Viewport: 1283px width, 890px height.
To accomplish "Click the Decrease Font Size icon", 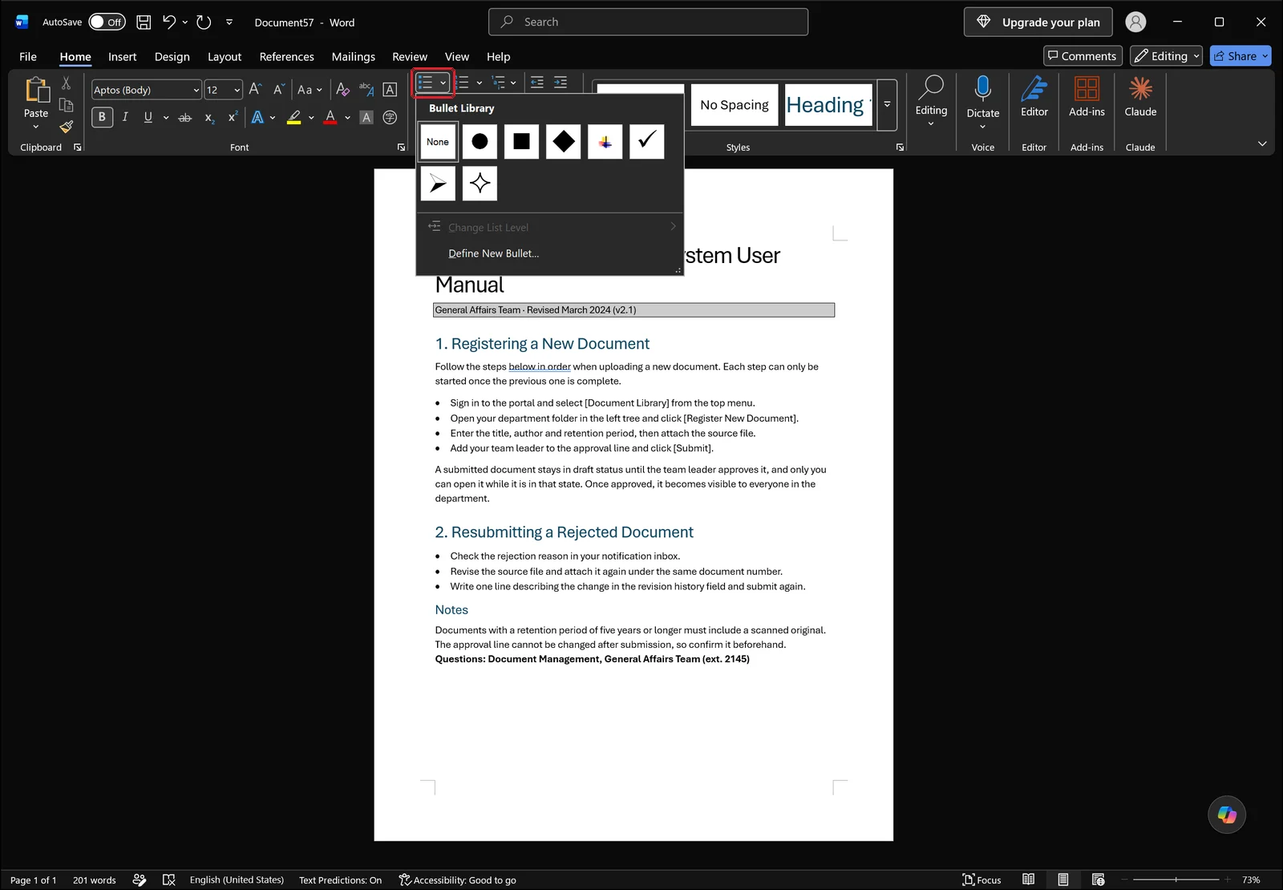I will (278, 90).
